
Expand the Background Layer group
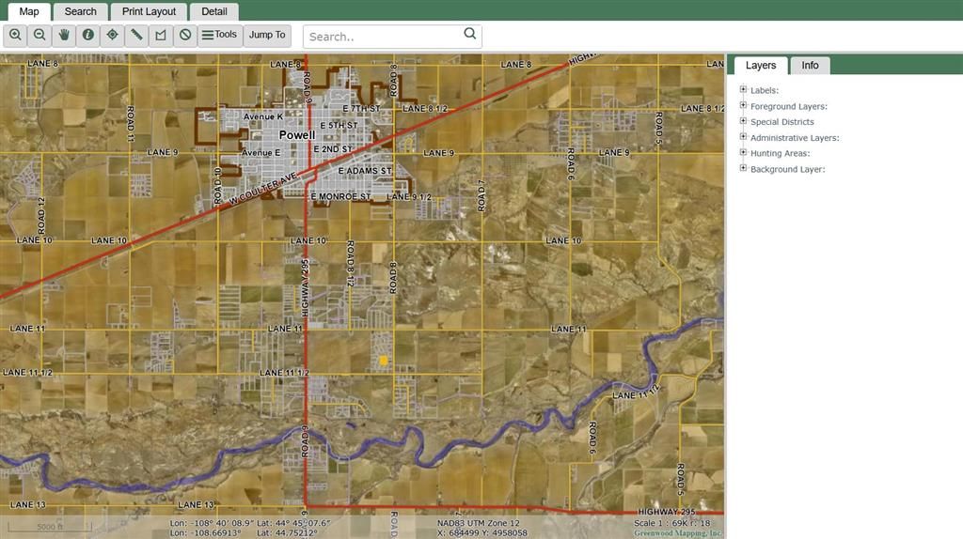tap(743, 169)
